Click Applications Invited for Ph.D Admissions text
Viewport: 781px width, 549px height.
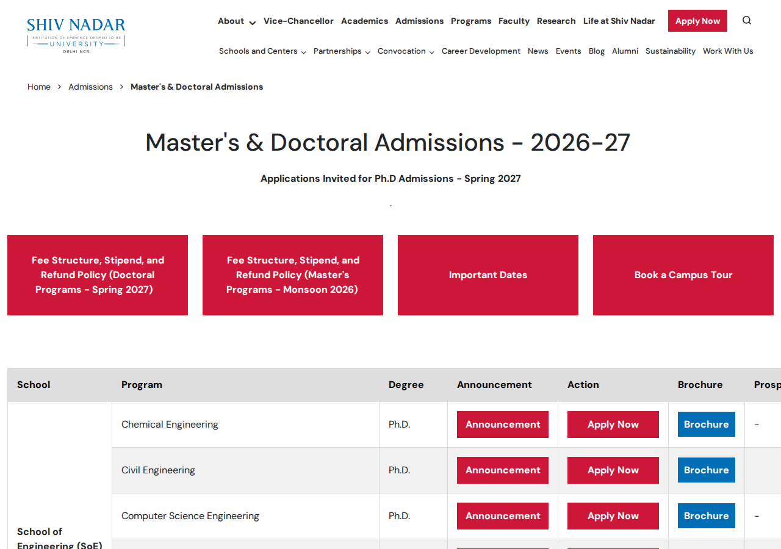tap(390, 179)
